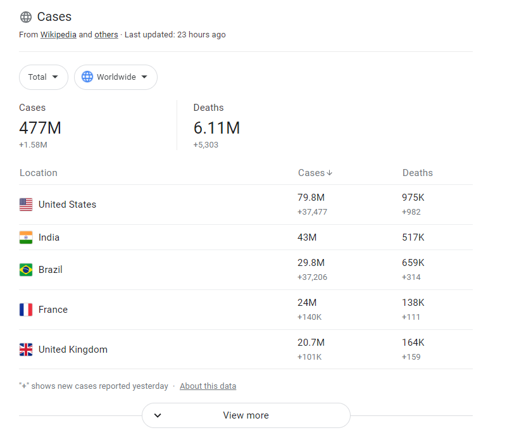512x442 pixels.
Task: Select the United Kingdom country name
Action: click(73, 350)
